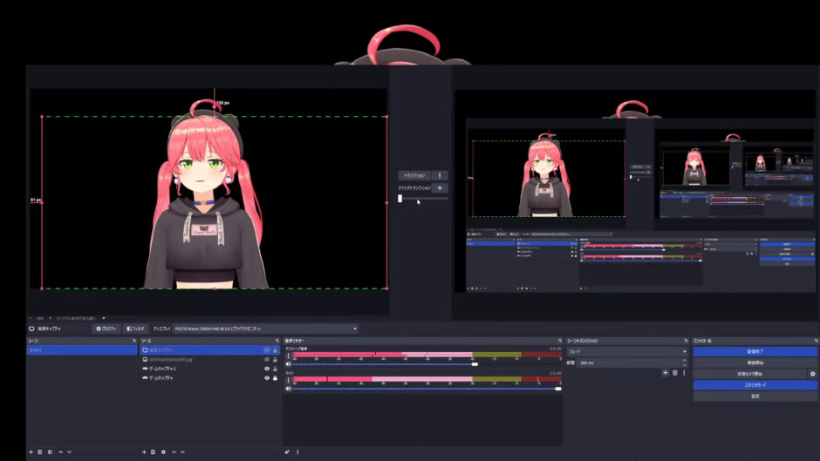This screenshot has height=461, width=820.
Task: Select シーン1 in the scenes list
Action: pos(80,349)
